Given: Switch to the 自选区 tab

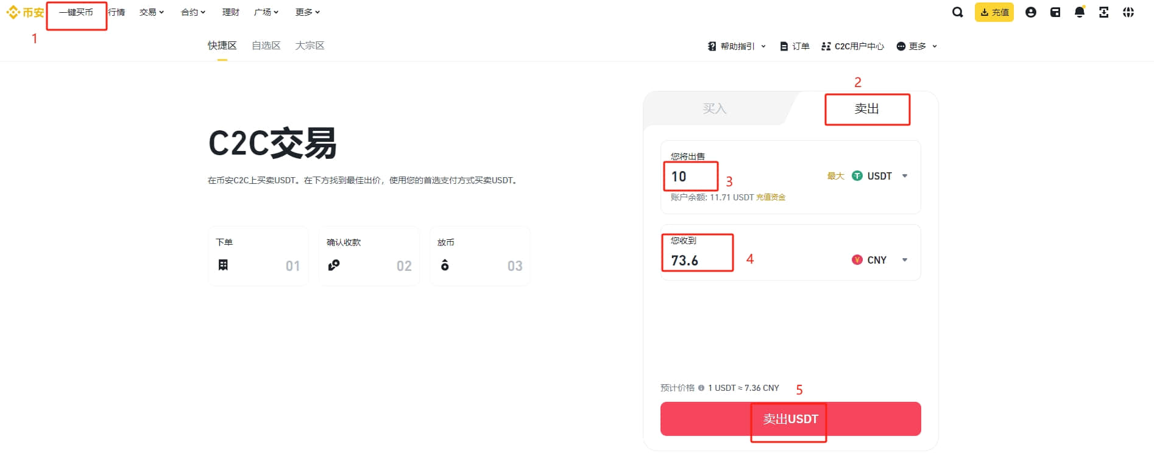Looking at the screenshot, I should click(266, 46).
